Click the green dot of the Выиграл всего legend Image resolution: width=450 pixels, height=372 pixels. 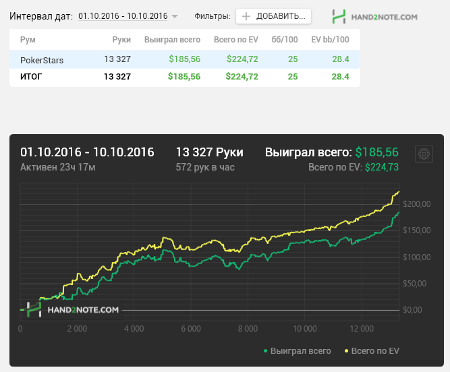point(265,351)
